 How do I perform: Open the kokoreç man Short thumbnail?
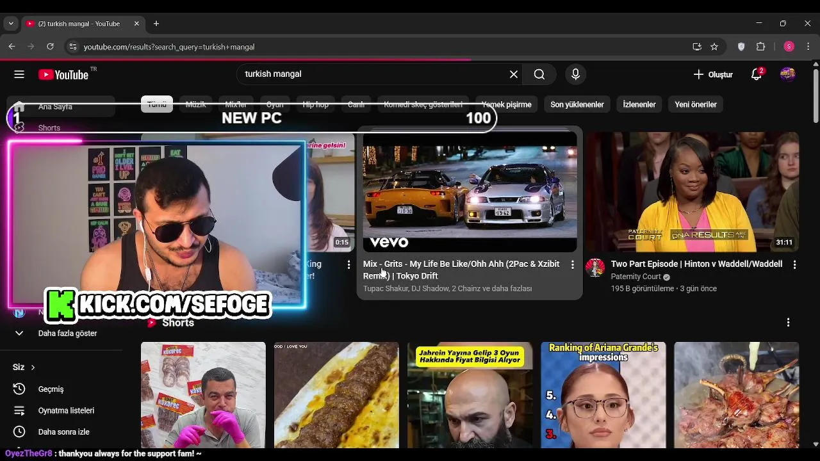[203, 395]
